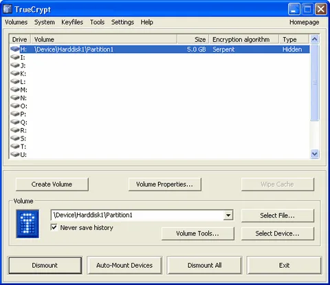This screenshot has height=285, width=330.
Task: Click the drive icon for H:
Action: [x=15, y=49]
